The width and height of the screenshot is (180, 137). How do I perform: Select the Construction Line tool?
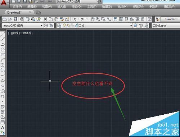click(3, 39)
